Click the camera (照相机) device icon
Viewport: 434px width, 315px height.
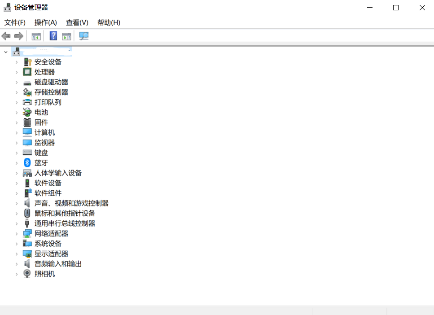pyautogui.click(x=27, y=274)
